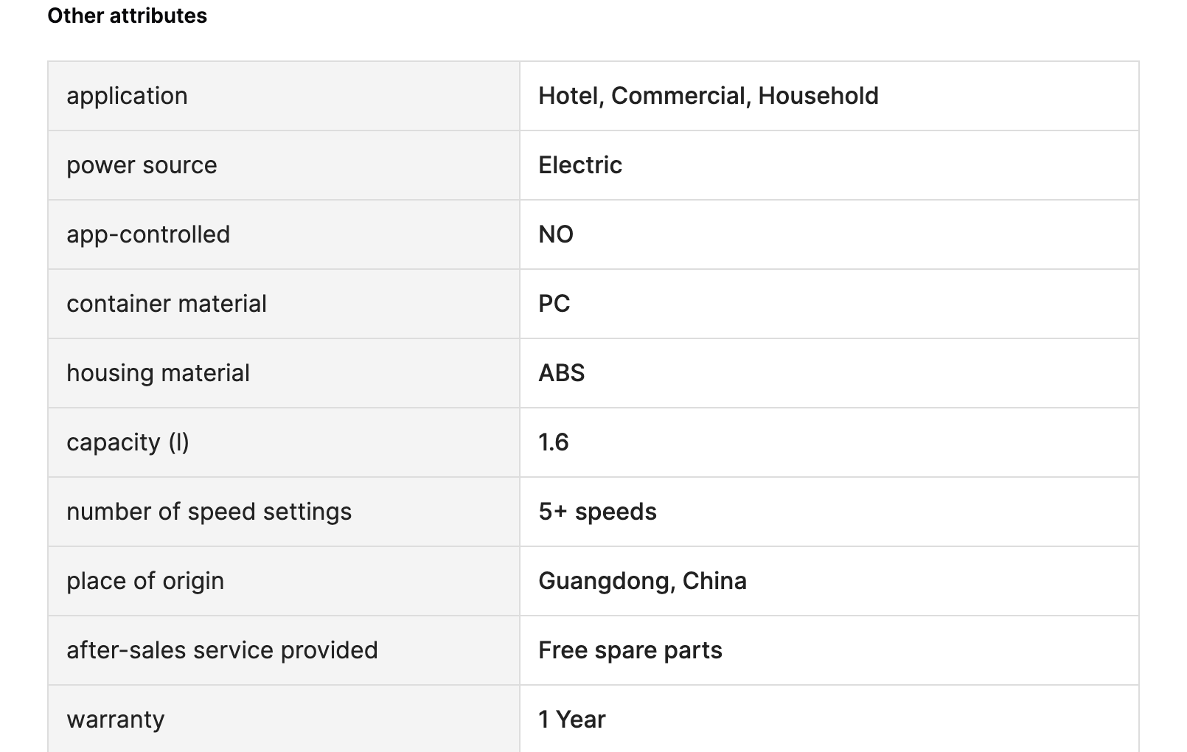
Task: Click the 'NO' value for app-controlled
Action: click(556, 234)
